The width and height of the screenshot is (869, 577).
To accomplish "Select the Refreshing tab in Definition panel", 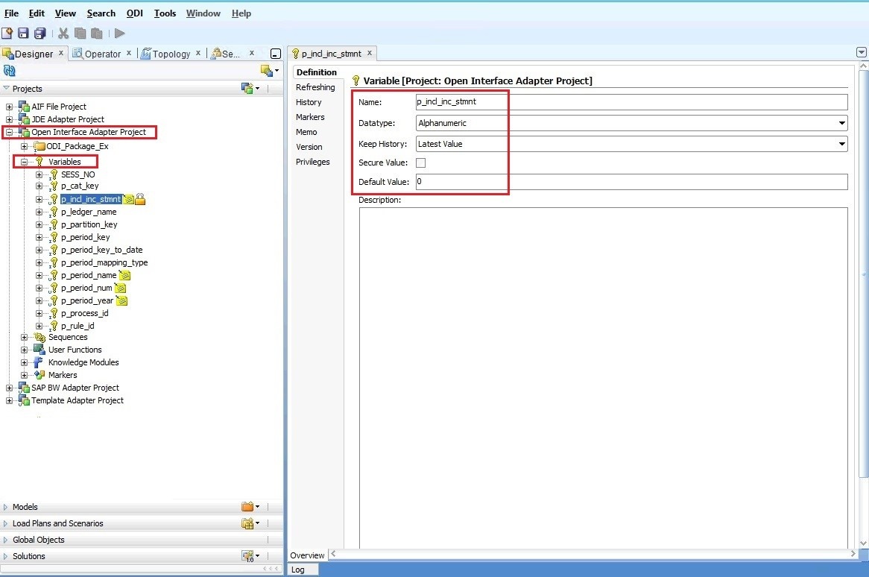I will (x=316, y=87).
